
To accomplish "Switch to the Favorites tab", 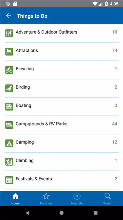I will pyautogui.click(x=46, y=198).
